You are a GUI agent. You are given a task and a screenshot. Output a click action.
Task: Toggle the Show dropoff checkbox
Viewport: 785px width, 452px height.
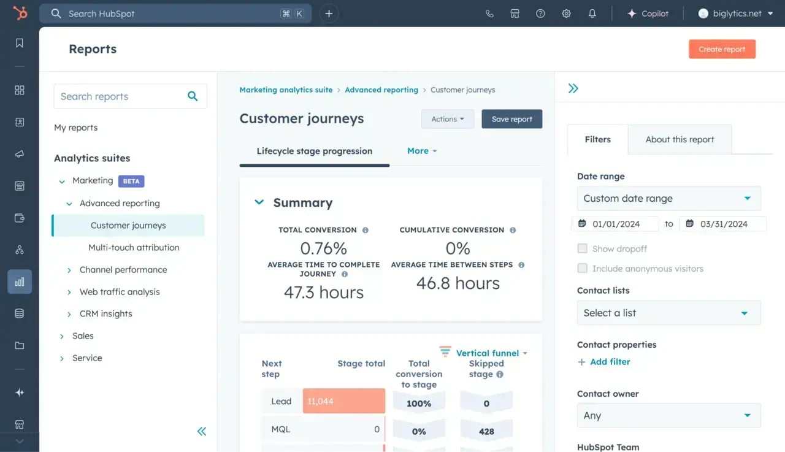tap(583, 248)
